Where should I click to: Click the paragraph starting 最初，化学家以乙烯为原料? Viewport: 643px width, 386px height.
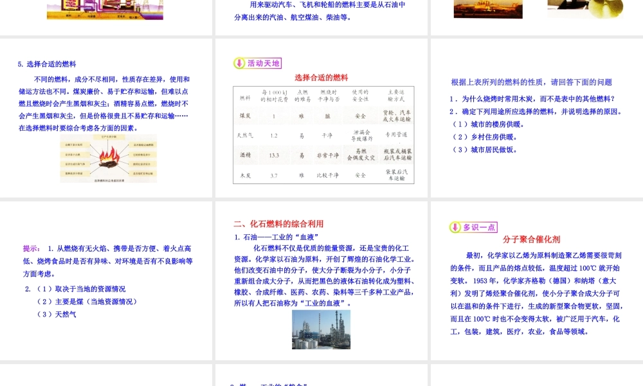[536, 293]
